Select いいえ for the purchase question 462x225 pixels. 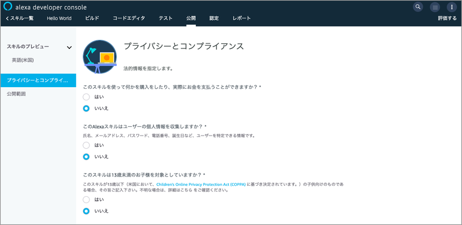tap(86, 108)
